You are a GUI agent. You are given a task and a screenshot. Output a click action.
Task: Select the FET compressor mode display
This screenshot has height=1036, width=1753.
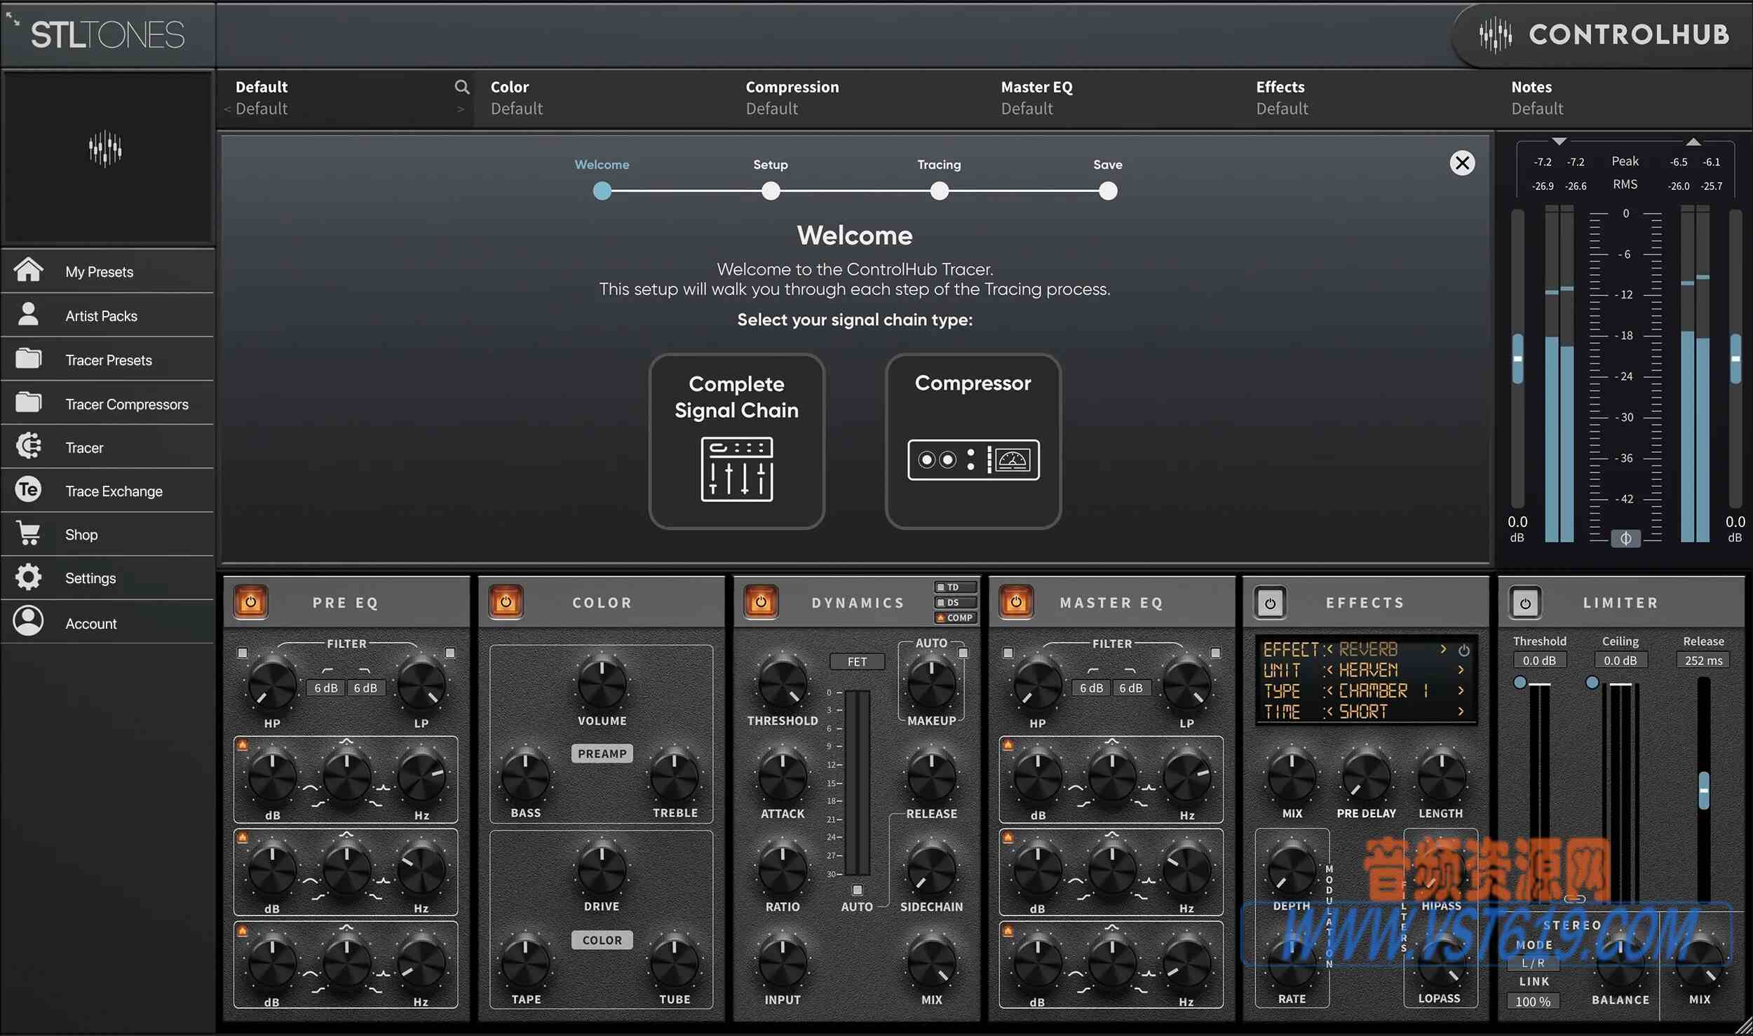[857, 661]
